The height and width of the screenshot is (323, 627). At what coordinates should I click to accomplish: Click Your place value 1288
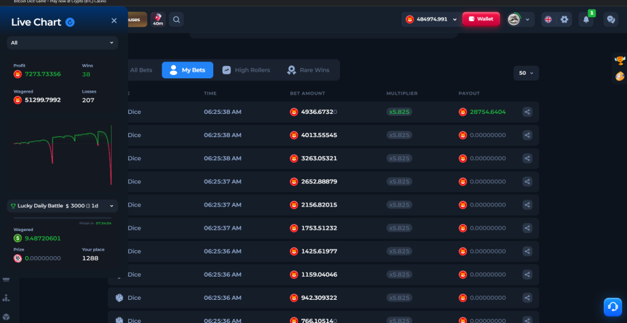pyautogui.click(x=90, y=258)
